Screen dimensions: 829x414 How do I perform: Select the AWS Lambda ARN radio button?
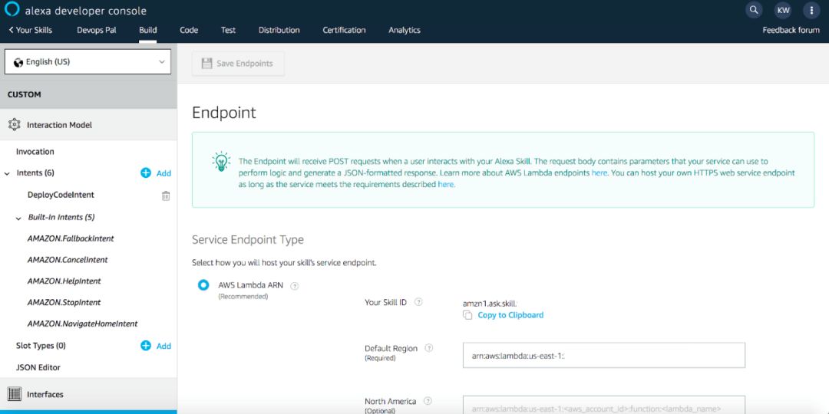203,285
